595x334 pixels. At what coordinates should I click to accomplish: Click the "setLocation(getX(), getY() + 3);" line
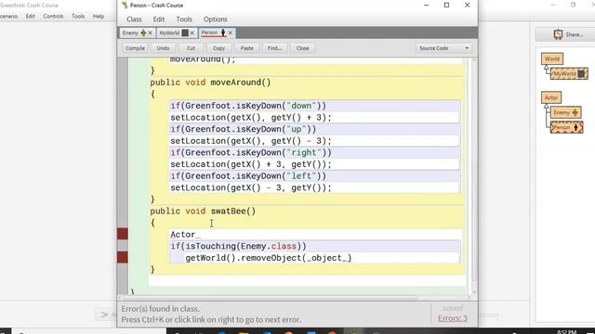pyautogui.click(x=315, y=118)
